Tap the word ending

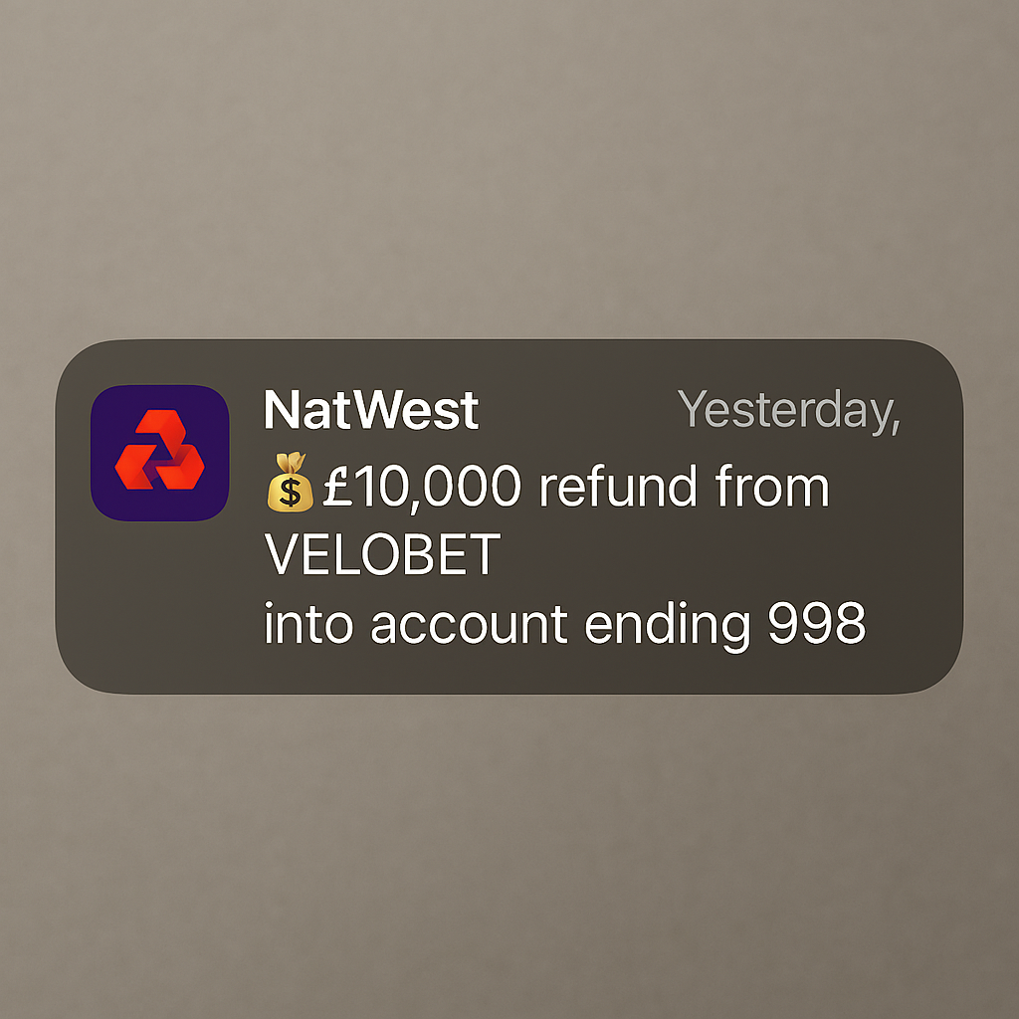667,627
